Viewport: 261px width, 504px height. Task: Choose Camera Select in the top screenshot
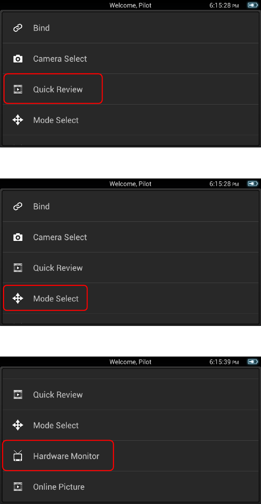click(60, 59)
